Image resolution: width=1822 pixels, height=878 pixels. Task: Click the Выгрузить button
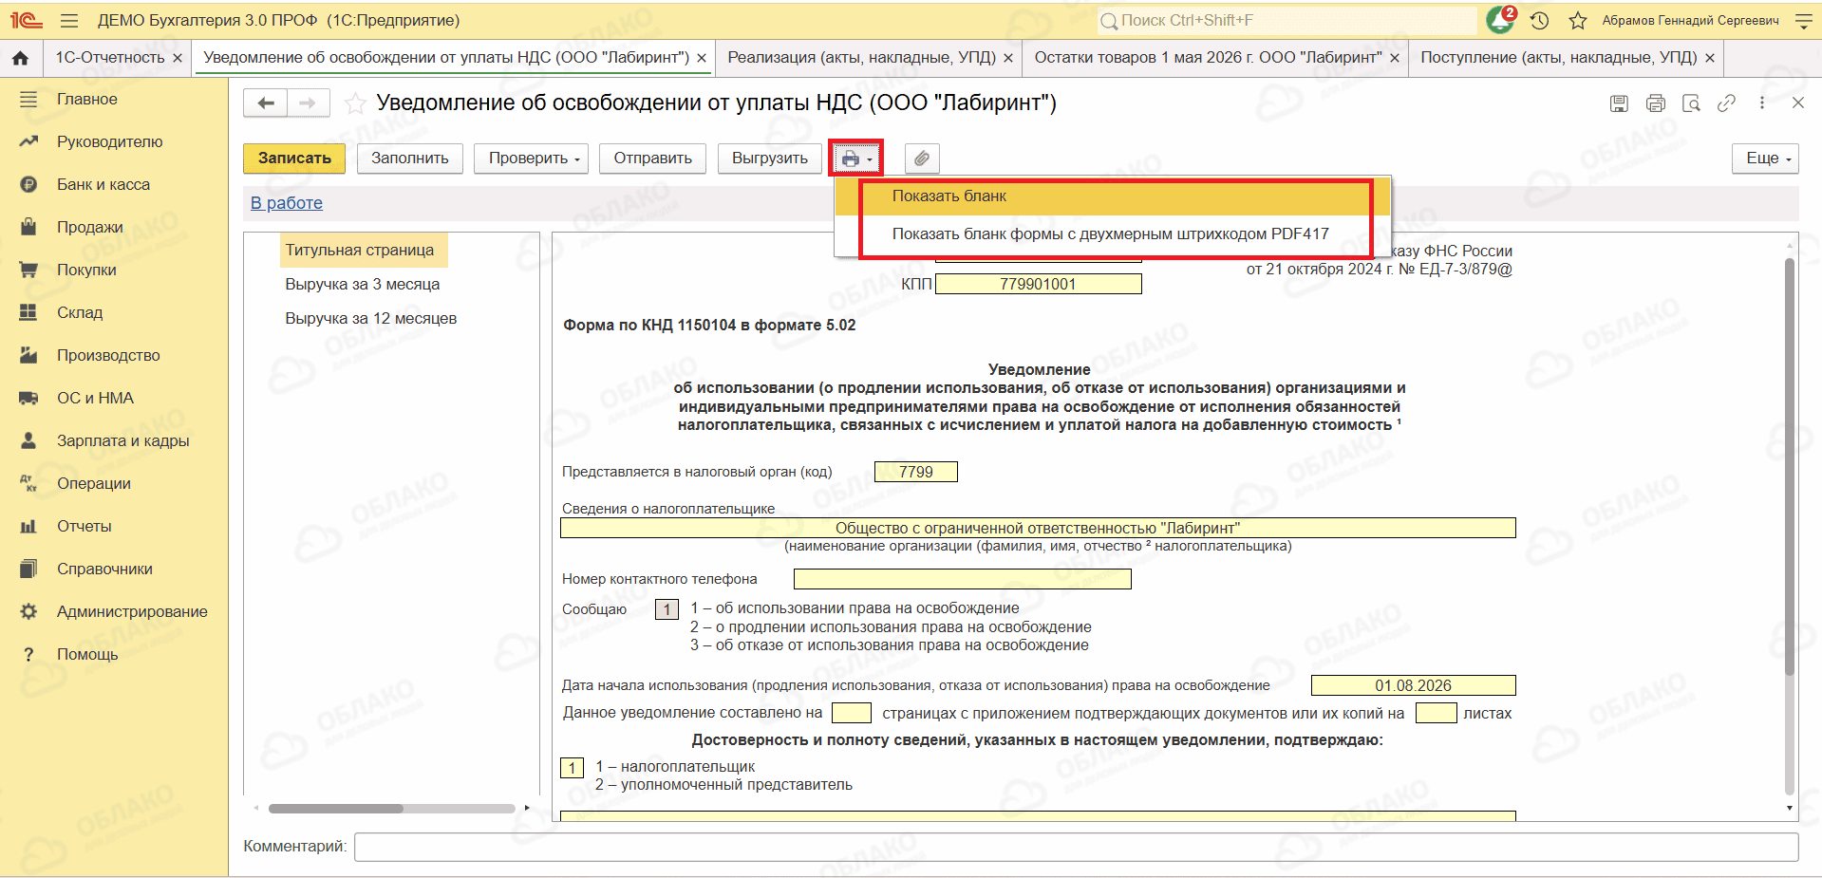click(x=770, y=159)
